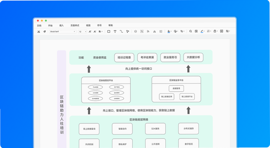Select the 链上数据平台 box
Image resolution: width=270 pixels, height=148 pixels.
[187, 96]
